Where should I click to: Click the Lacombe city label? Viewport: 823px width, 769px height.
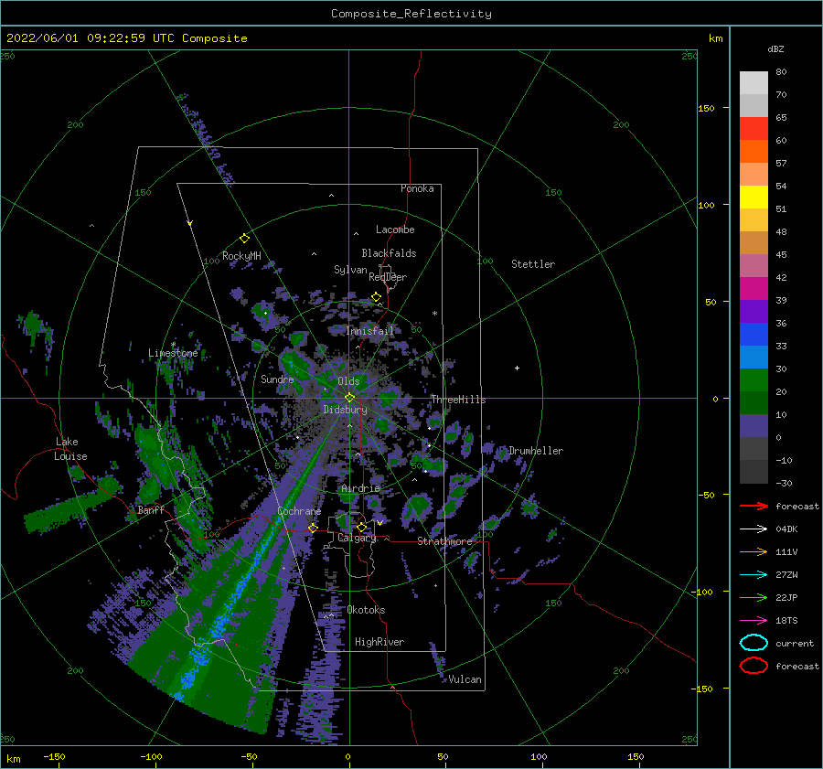pos(395,230)
